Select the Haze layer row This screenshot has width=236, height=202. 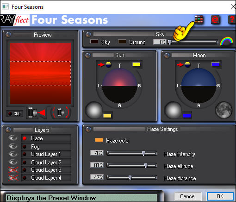tap(46, 138)
